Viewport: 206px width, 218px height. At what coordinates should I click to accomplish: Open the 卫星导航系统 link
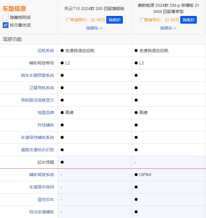41,88
